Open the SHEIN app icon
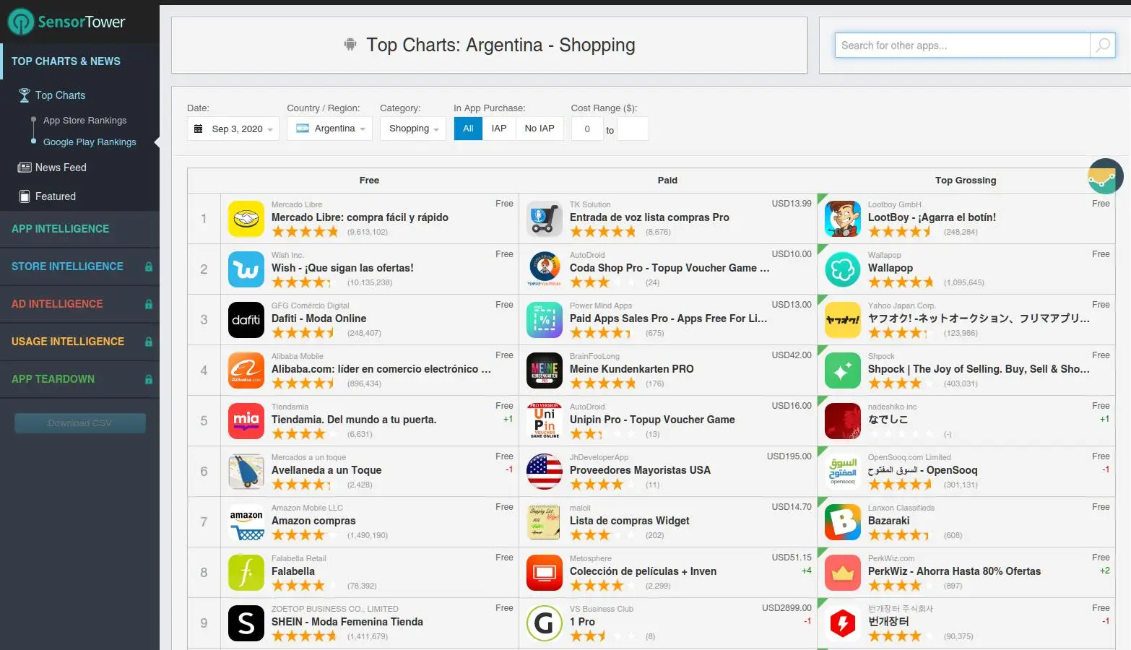 pyautogui.click(x=246, y=623)
